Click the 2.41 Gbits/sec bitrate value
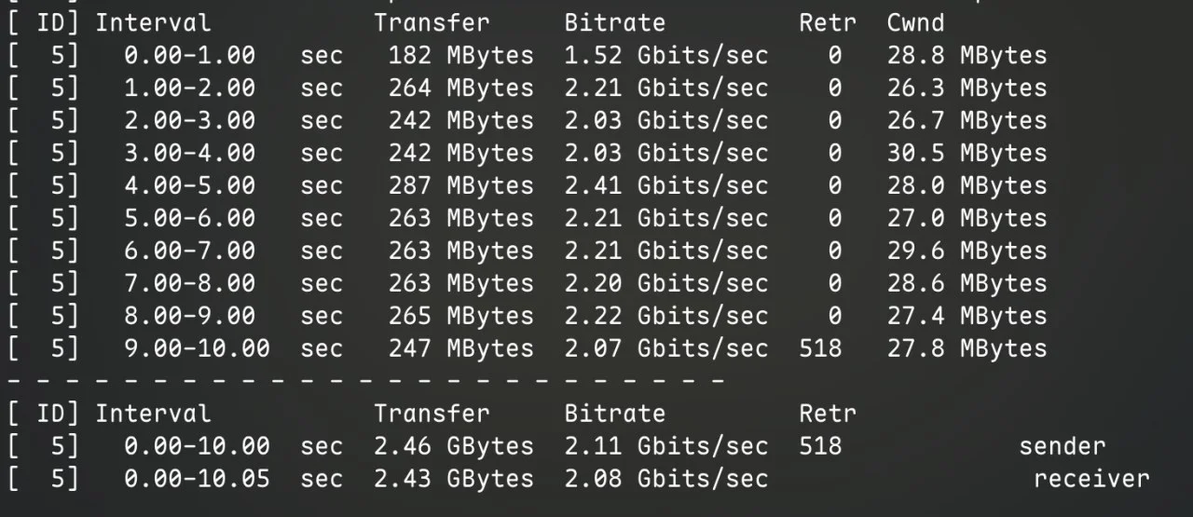 (665, 186)
